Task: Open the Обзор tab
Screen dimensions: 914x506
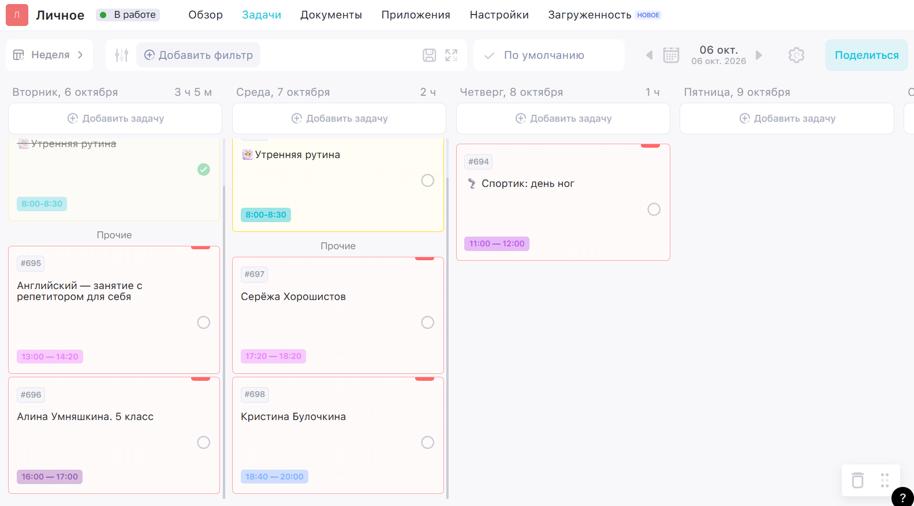Action: coord(206,15)
